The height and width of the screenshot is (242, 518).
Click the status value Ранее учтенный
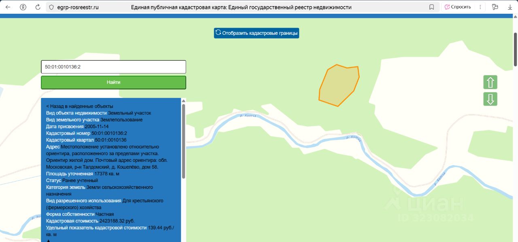(x=80, y=180)
